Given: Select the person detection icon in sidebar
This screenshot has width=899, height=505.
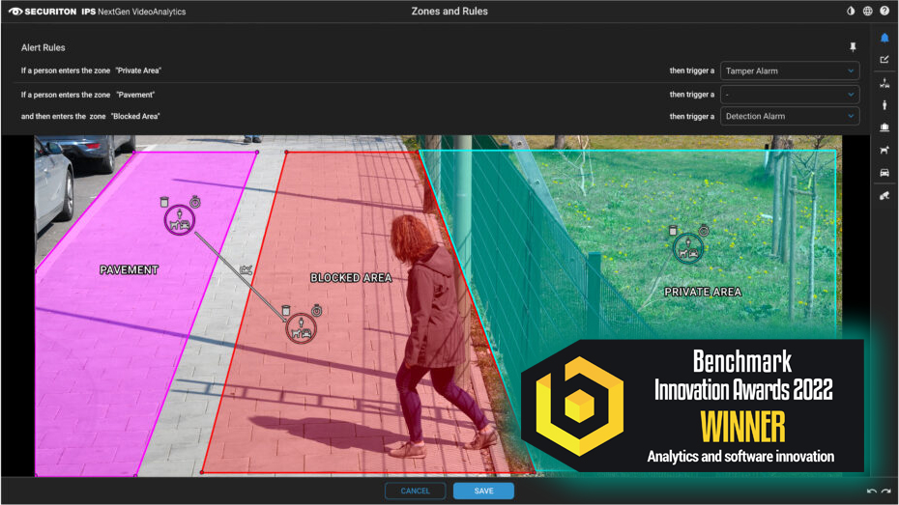Looking at the screenshot, I should click(884, 105).
